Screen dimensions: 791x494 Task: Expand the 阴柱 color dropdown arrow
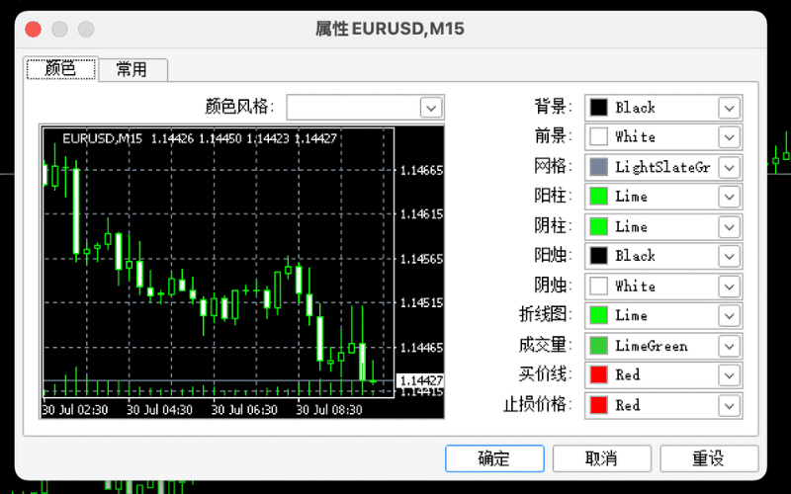pyautogui.click(x=729, y=227)
